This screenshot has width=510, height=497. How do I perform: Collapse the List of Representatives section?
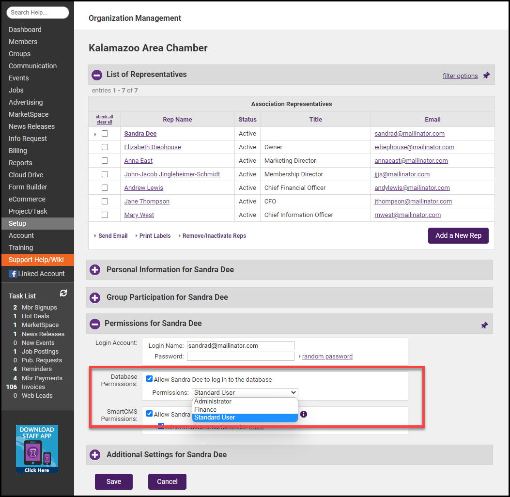point(97,75)
